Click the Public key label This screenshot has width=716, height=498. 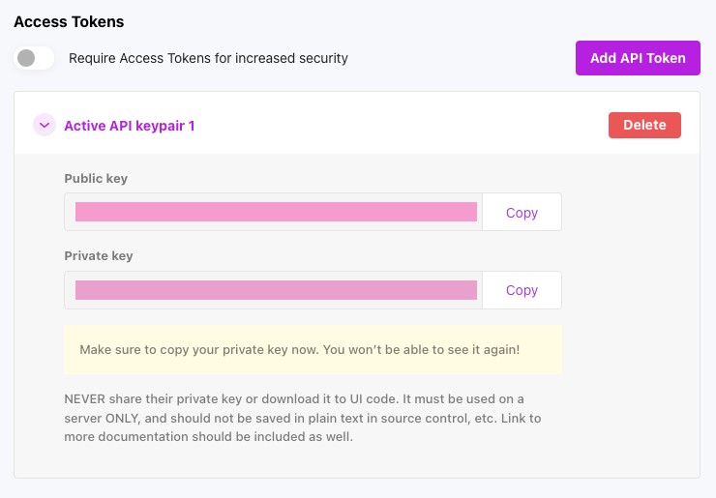tap(96, 179)
